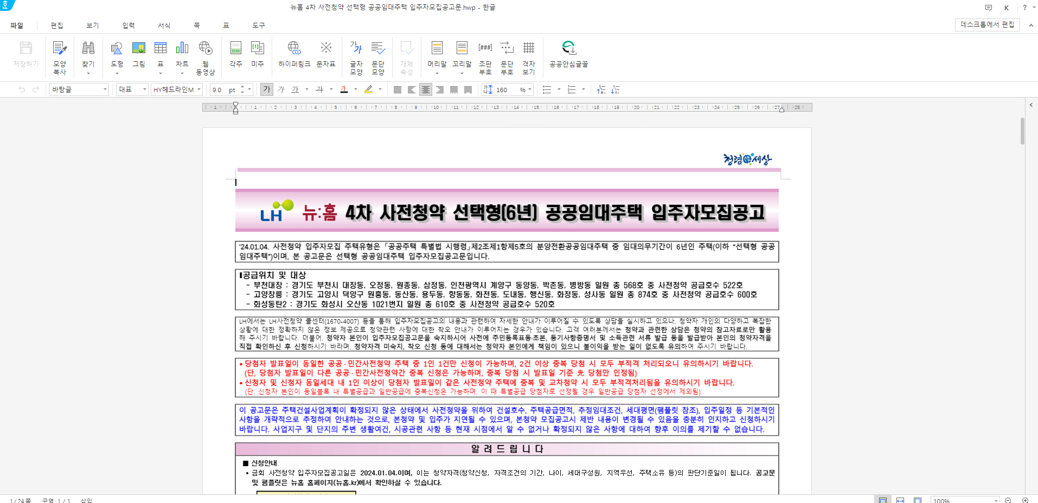The image size is (1038, 503).
Task: Open the 파일 menu
Action: (x=17, y=25)
